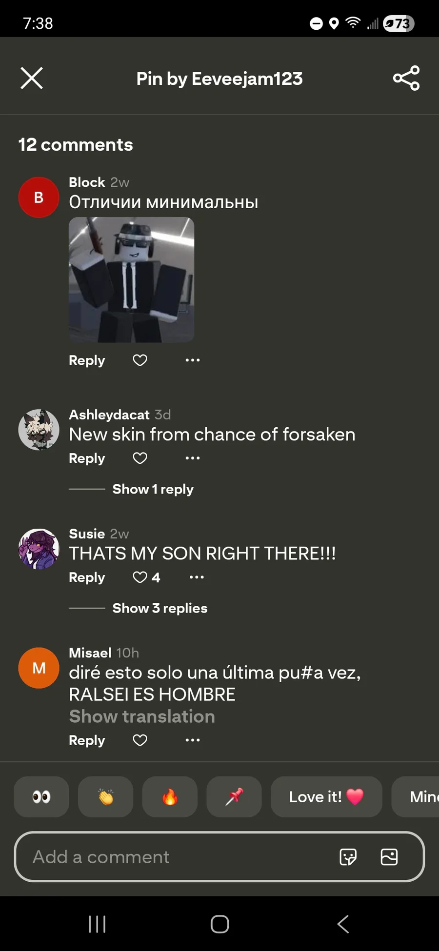Like Ashleydacat's comment with the heart
Viewport: 439px width, 951px height.
click(140, 458)
